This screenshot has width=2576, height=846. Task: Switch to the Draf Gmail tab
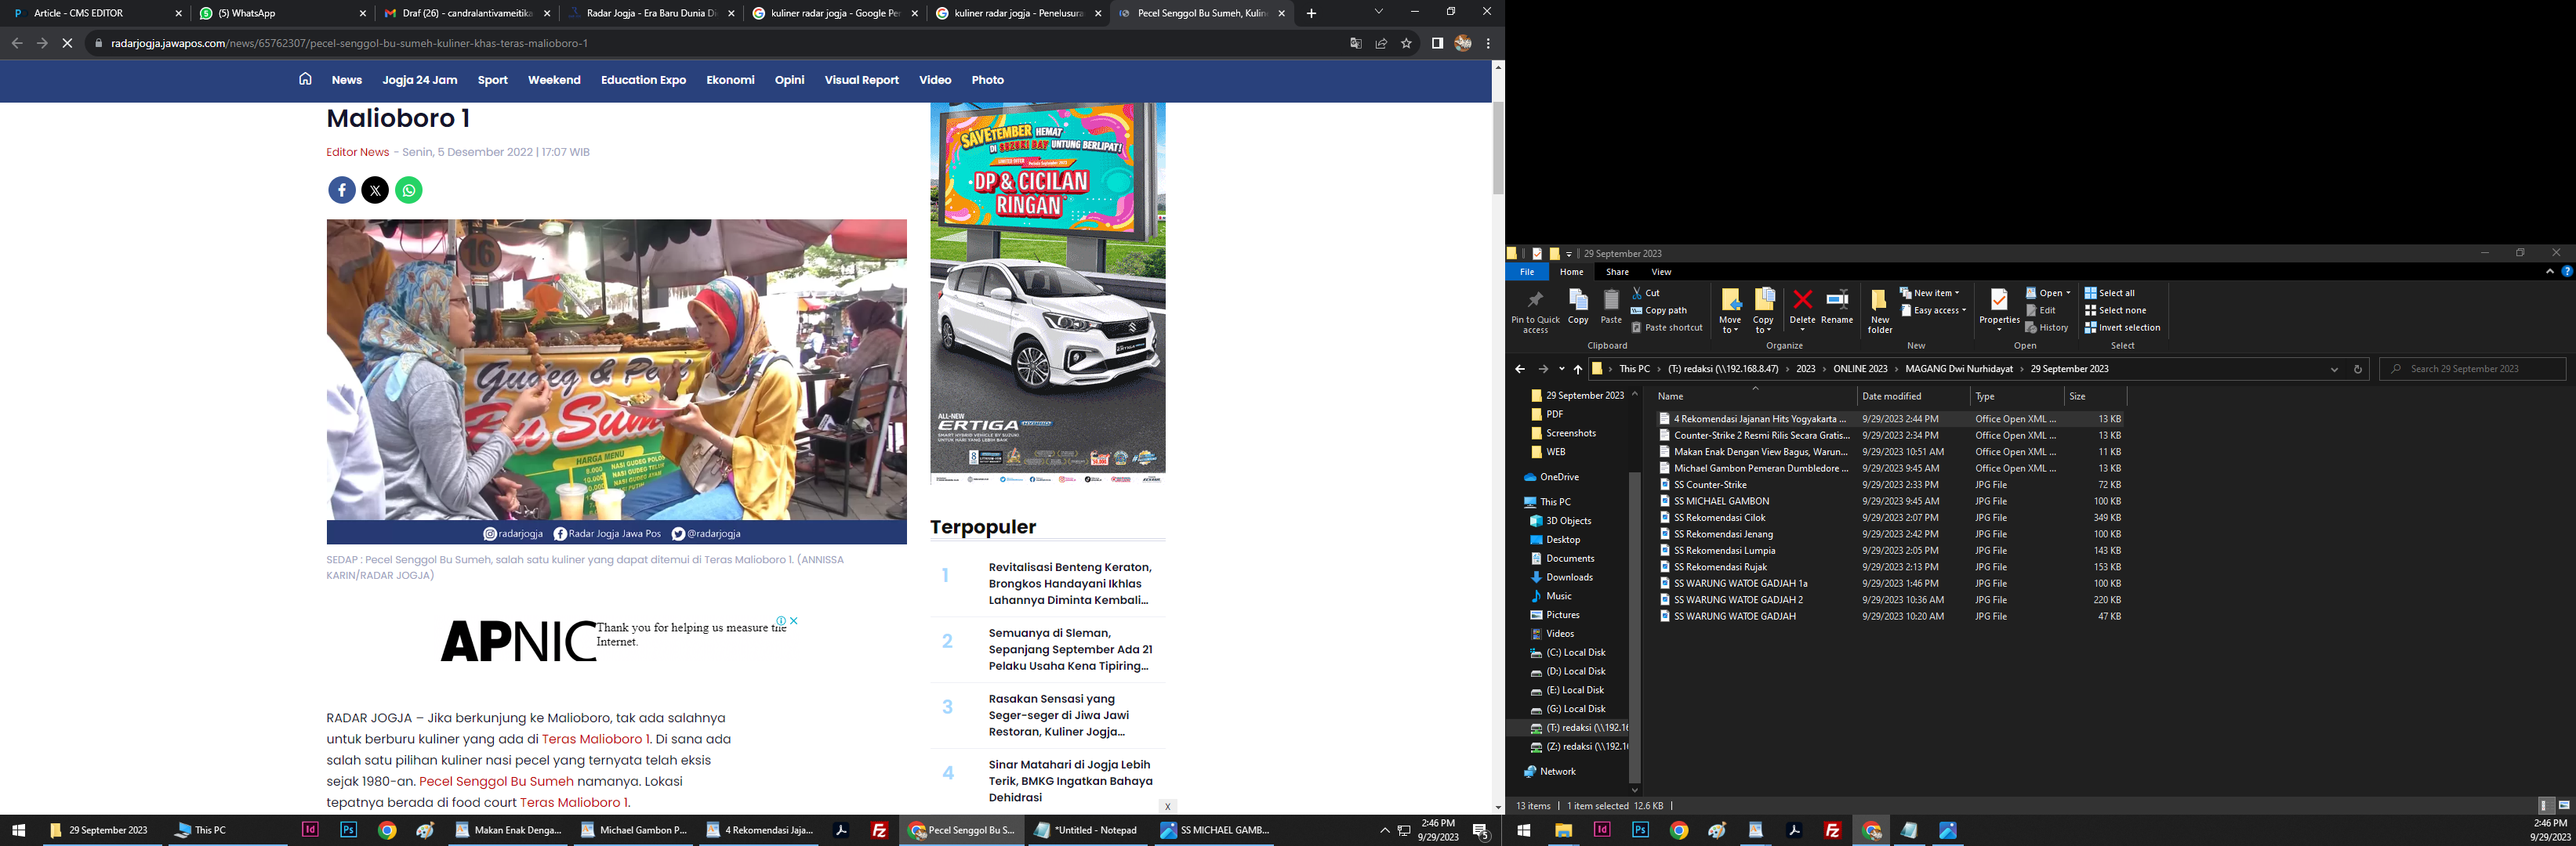[x=466, y=13]
